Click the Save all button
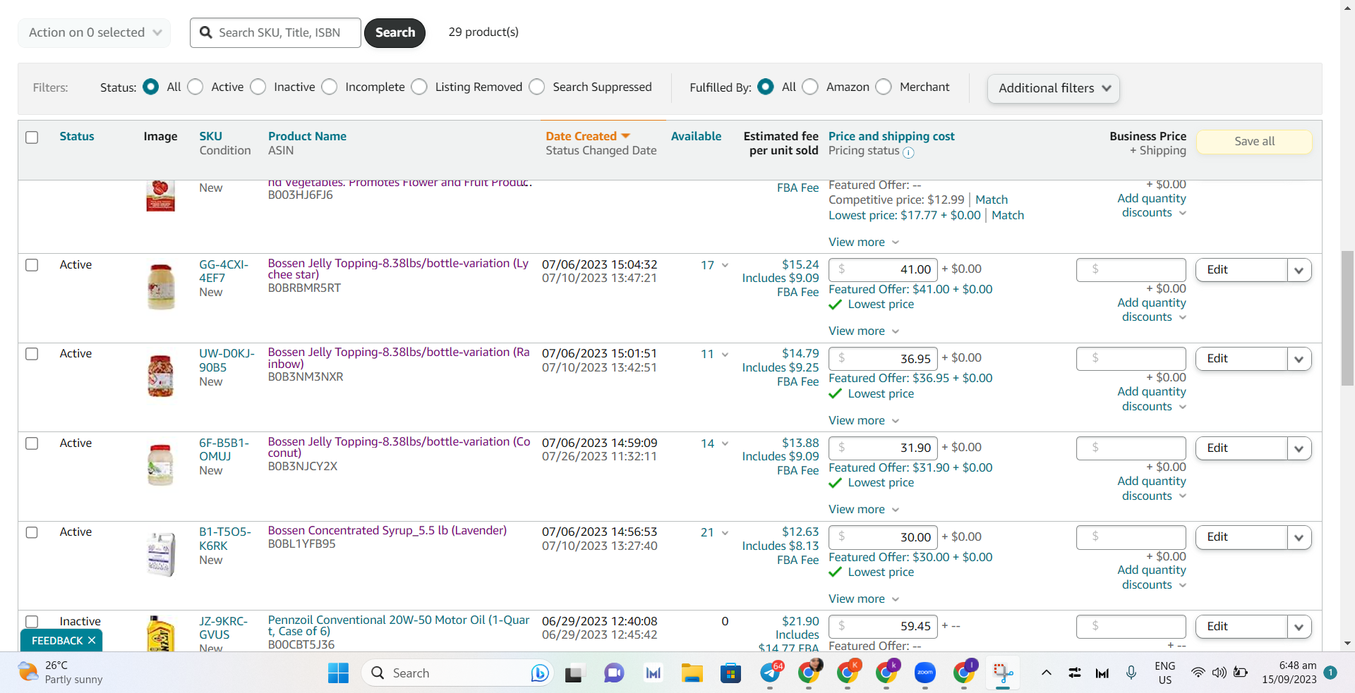1355x693 pixels. (1254, 141)
